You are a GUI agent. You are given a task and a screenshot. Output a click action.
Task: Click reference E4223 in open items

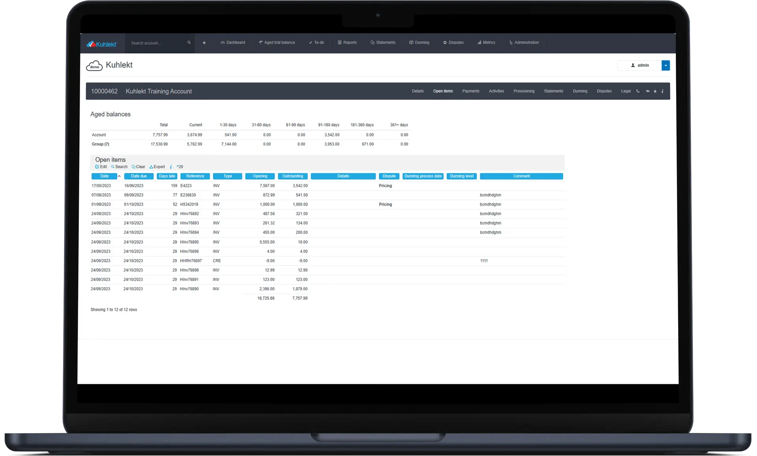[186, 186]
